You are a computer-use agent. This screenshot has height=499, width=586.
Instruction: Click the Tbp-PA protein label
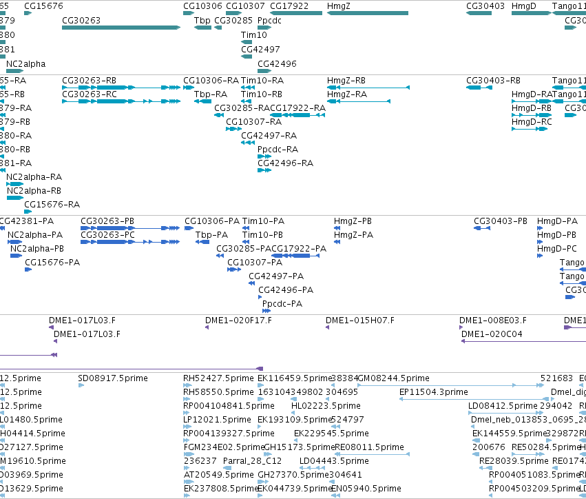tap(211, 235)
